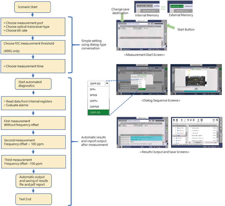Toggle the 'Result folder: Internal' button
Image resolution: width=225 pixels, height=206 pixels.
pyautogui.click(x=145, y=6)
